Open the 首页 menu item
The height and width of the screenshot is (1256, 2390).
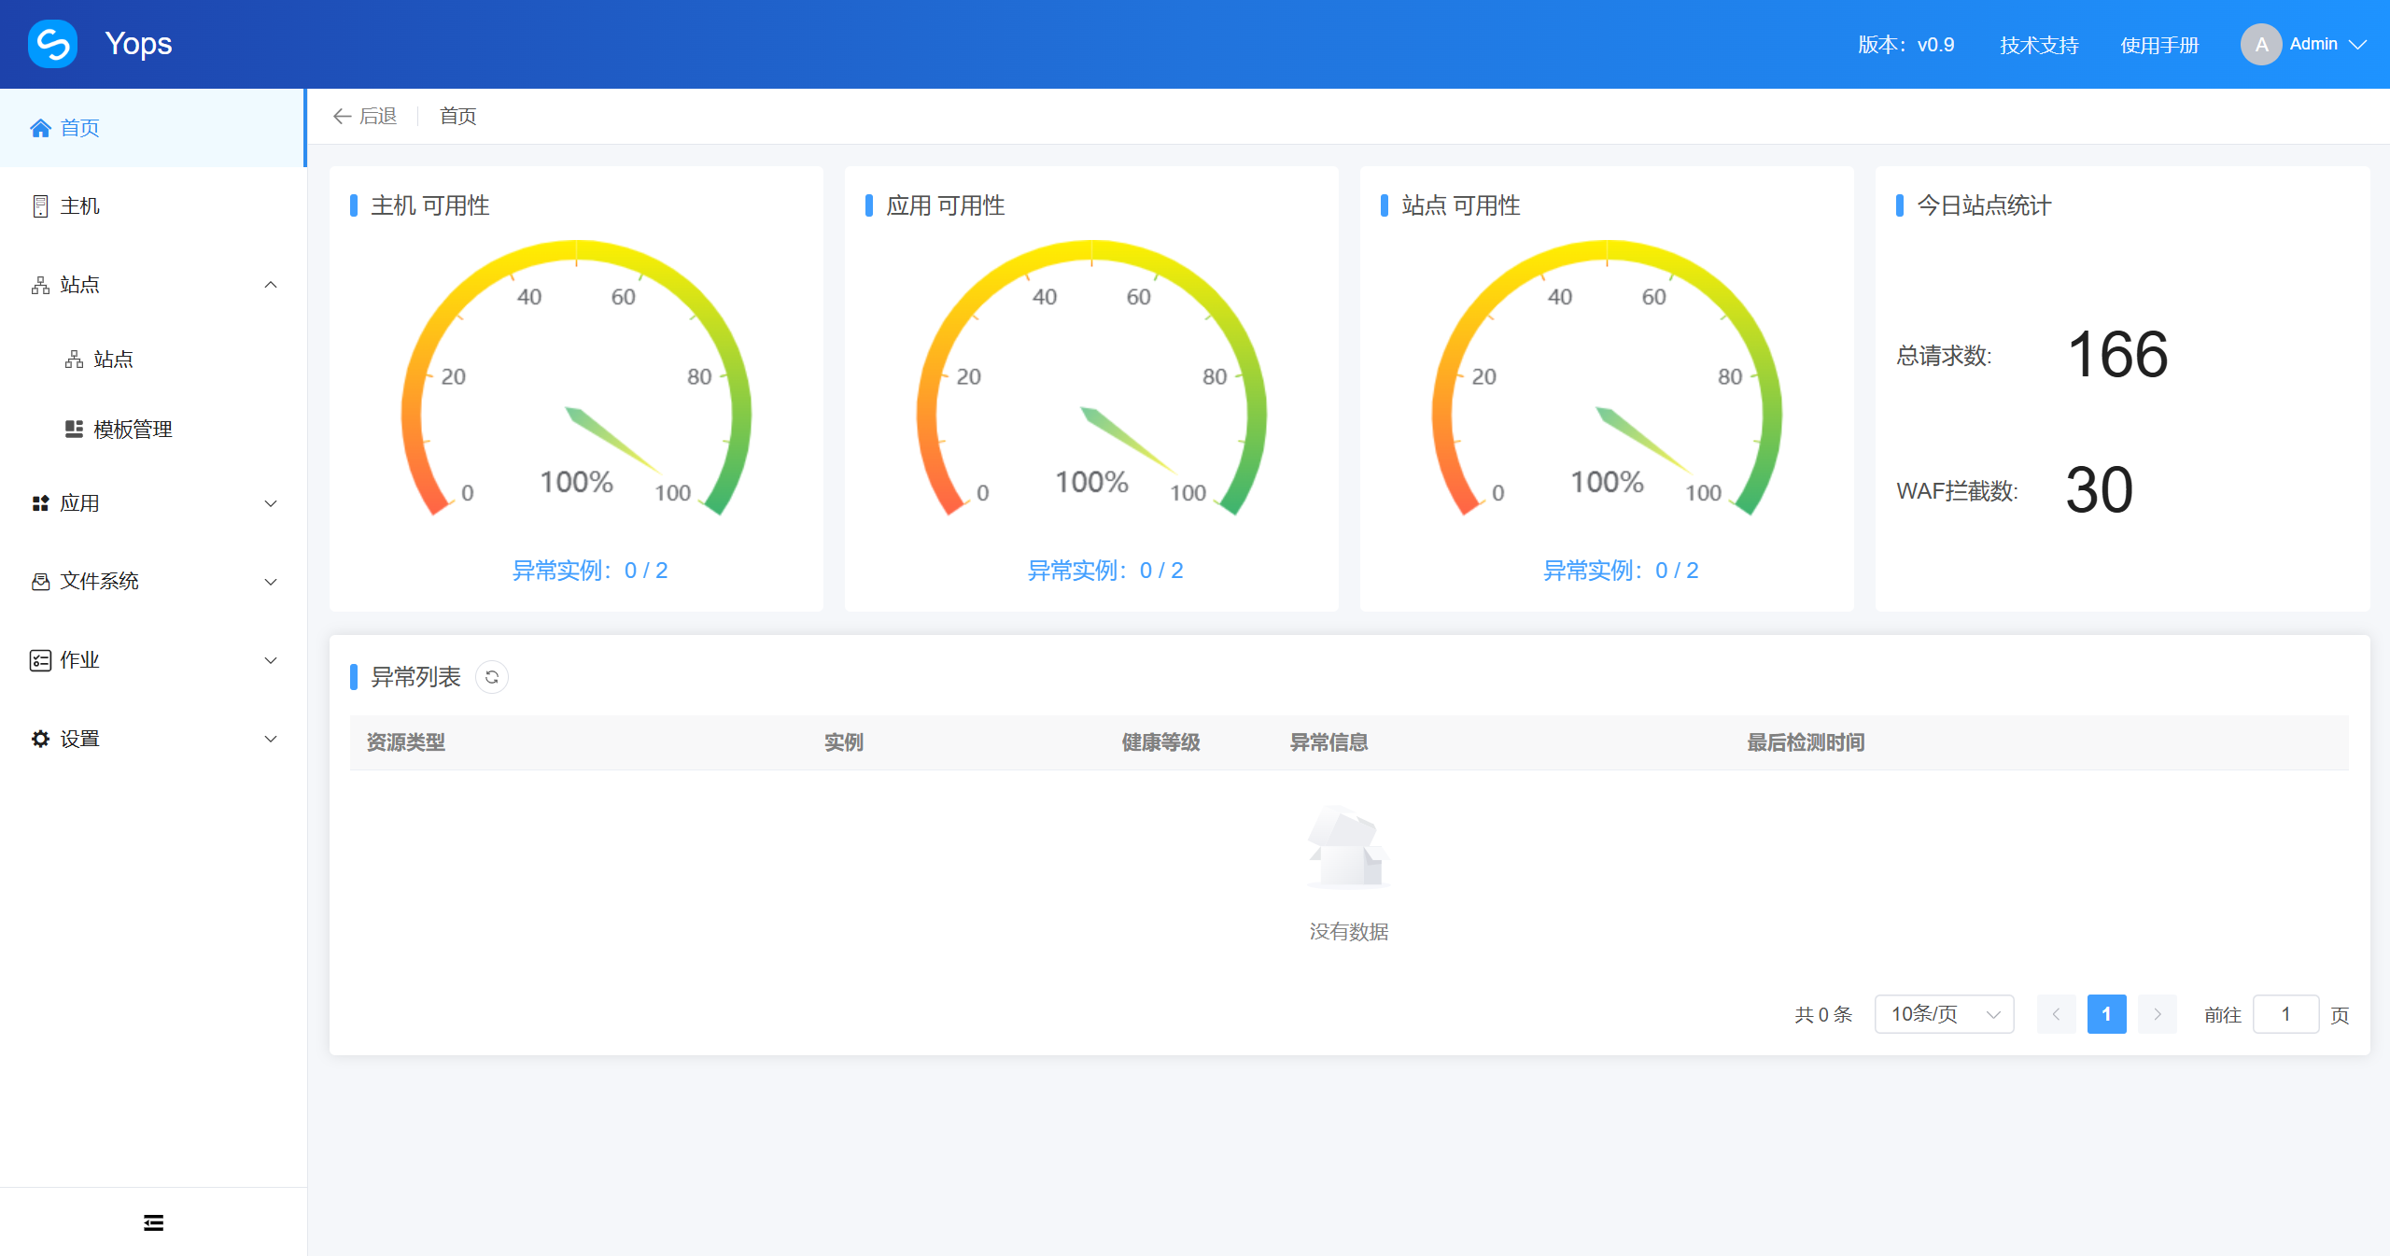coord(153,128)
